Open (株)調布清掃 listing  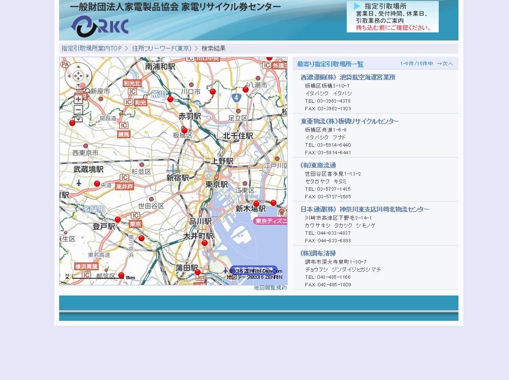pos(318,253)
